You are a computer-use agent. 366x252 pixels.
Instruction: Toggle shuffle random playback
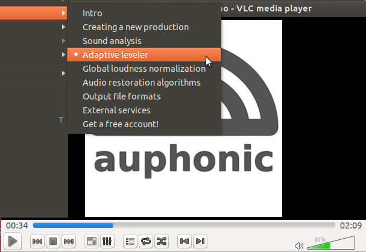(x=162, y=241)
